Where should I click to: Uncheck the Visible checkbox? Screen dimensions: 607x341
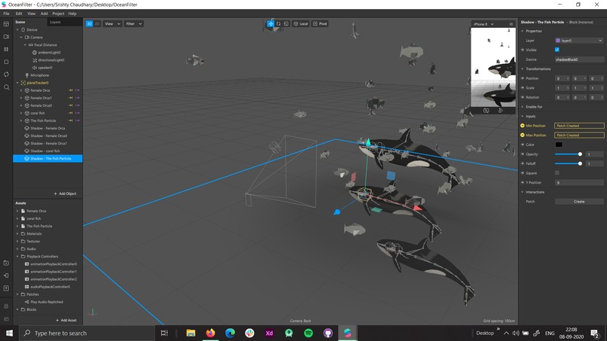click(x=557, y=50)
